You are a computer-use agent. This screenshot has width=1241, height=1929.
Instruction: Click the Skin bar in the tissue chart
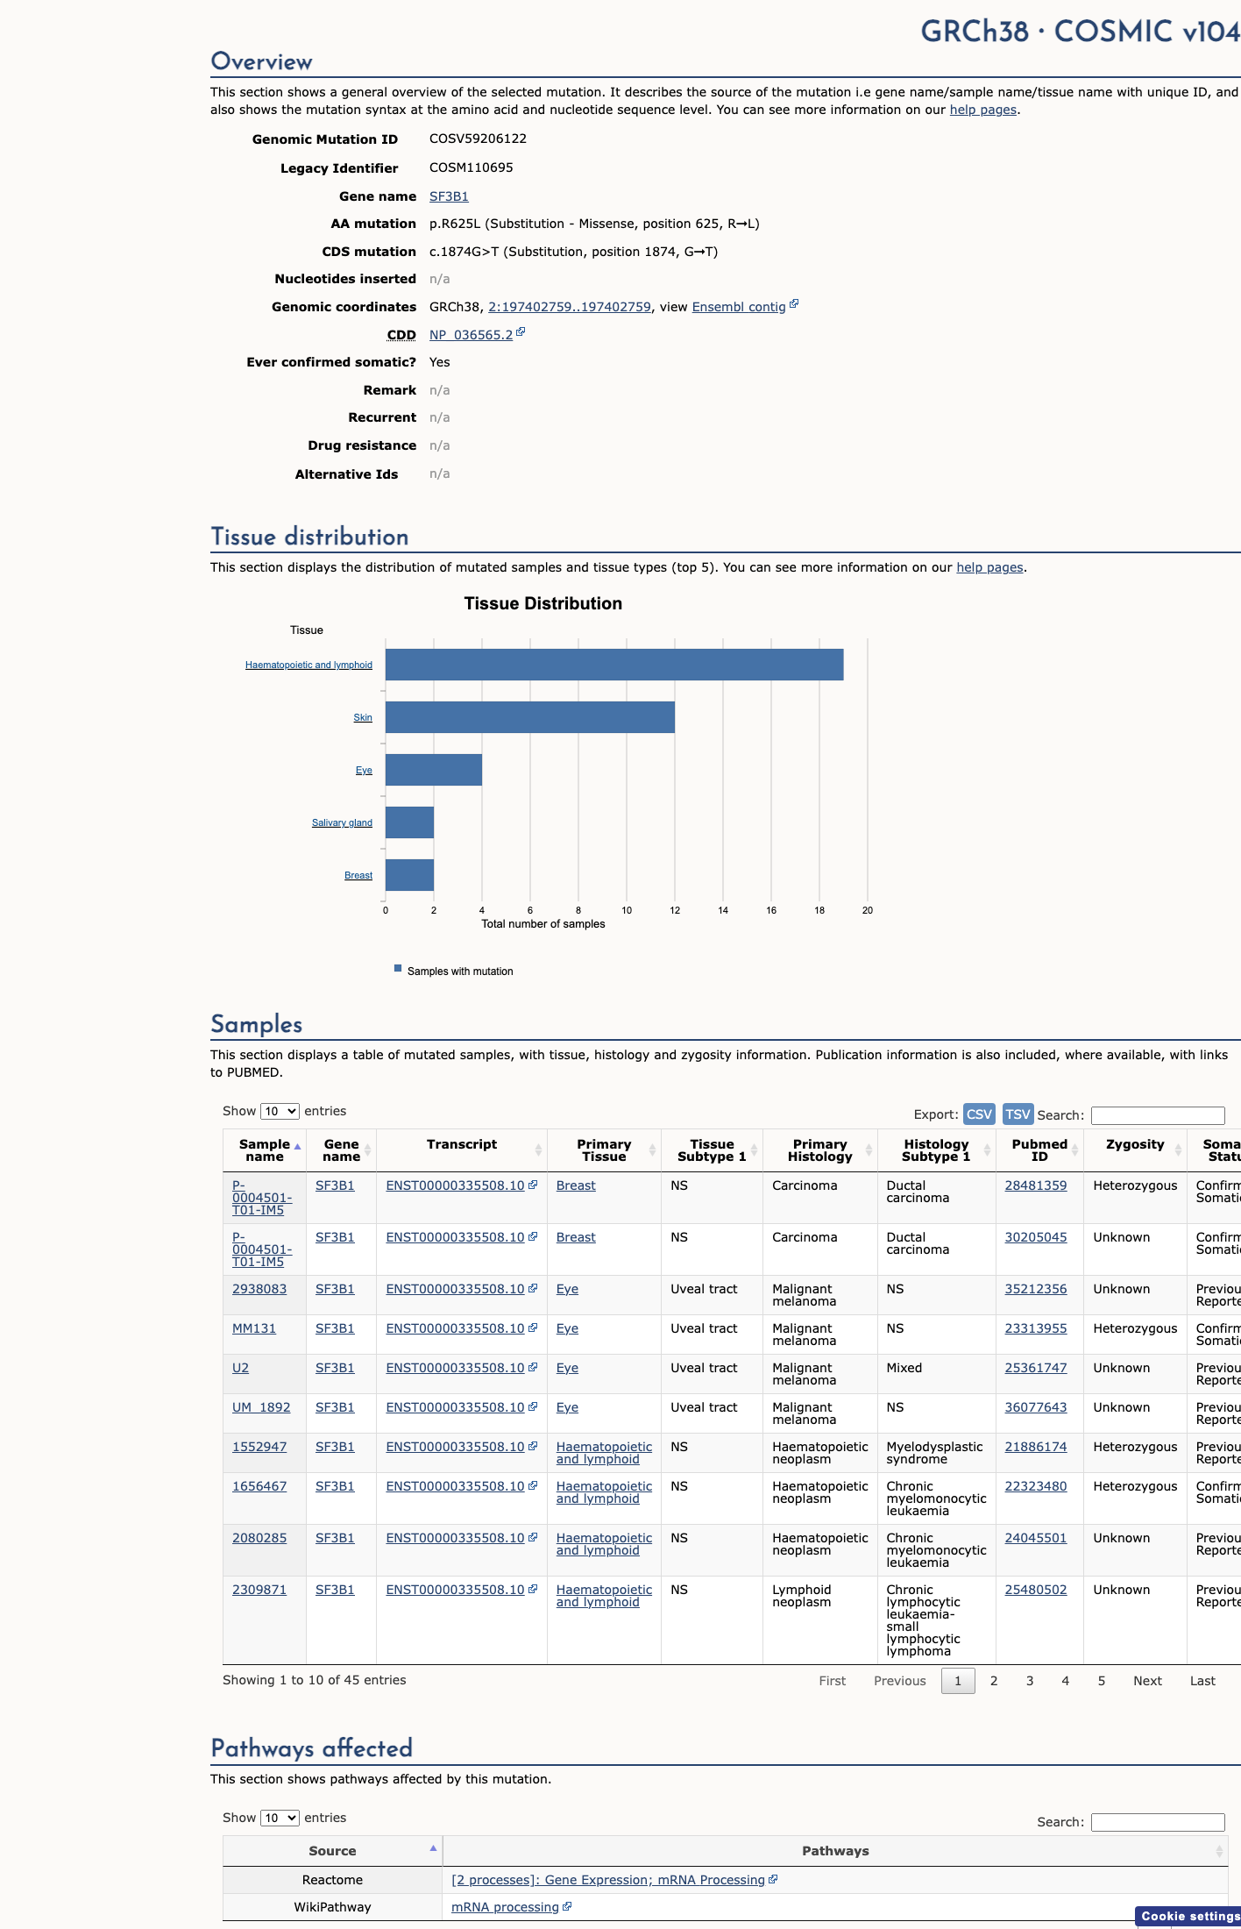(x=530, y=717)
